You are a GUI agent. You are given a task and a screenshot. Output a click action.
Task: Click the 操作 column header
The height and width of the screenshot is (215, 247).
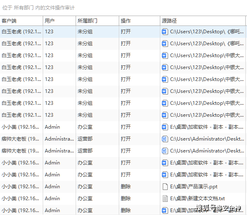pos(126,21)
